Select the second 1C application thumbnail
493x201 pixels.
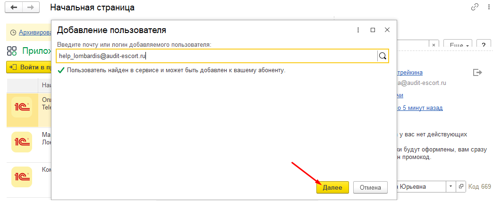22,142
